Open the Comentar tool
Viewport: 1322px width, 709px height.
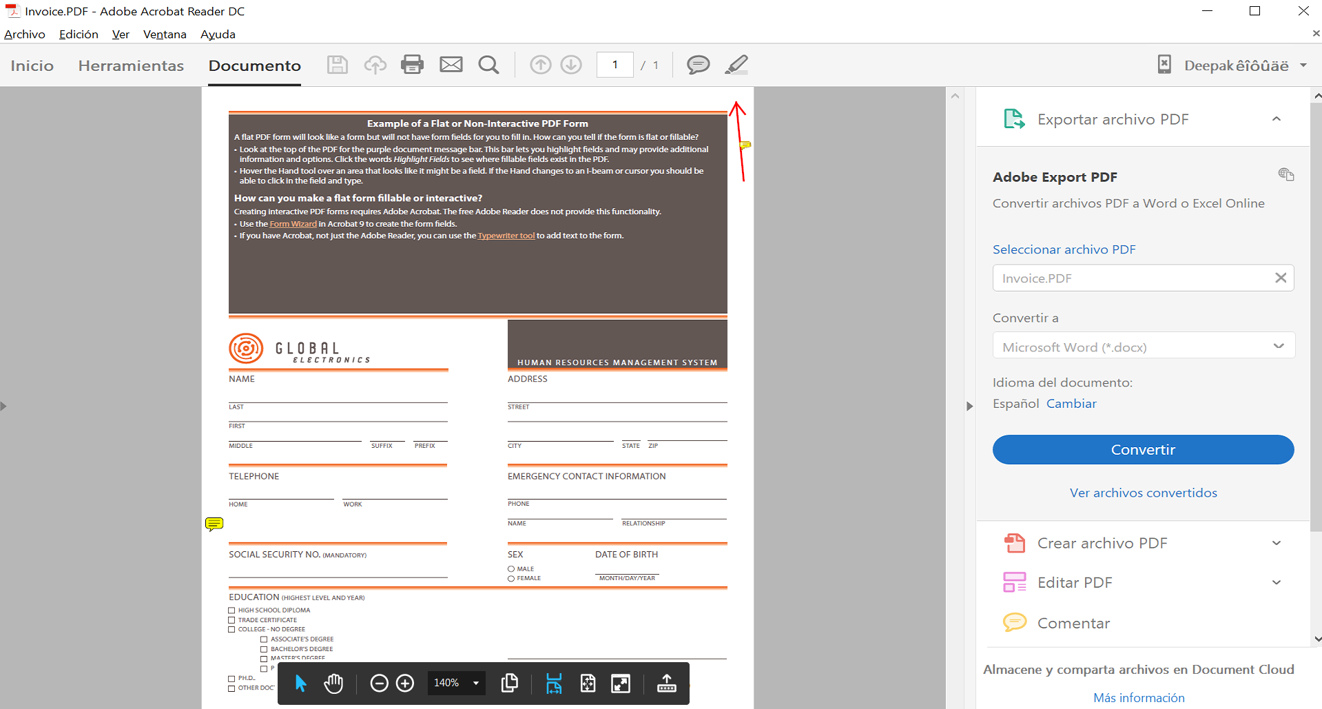[1073, 623]
